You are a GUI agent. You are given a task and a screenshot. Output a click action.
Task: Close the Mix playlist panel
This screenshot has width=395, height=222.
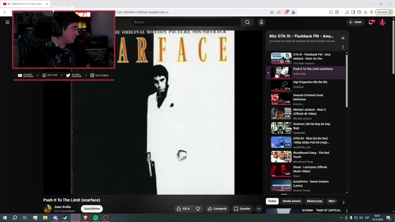click(343, 38)
